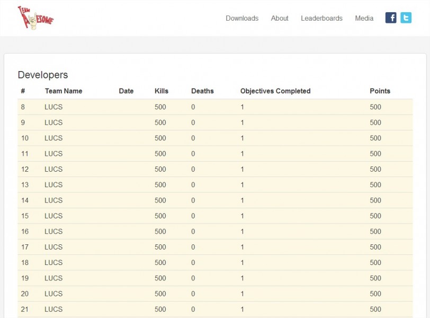Image resolution: width=430 pixels, height=318 pixels.
Task: Click the 500 points value in row 18
Action: pyautogui.click(x=375, y=262)
